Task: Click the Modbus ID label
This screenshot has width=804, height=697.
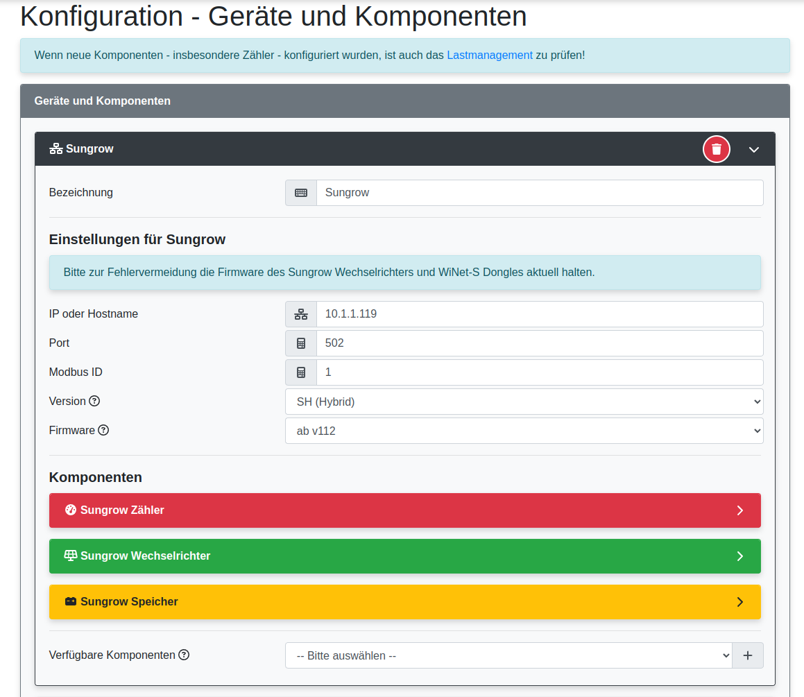Action: (x=76, y=372)
